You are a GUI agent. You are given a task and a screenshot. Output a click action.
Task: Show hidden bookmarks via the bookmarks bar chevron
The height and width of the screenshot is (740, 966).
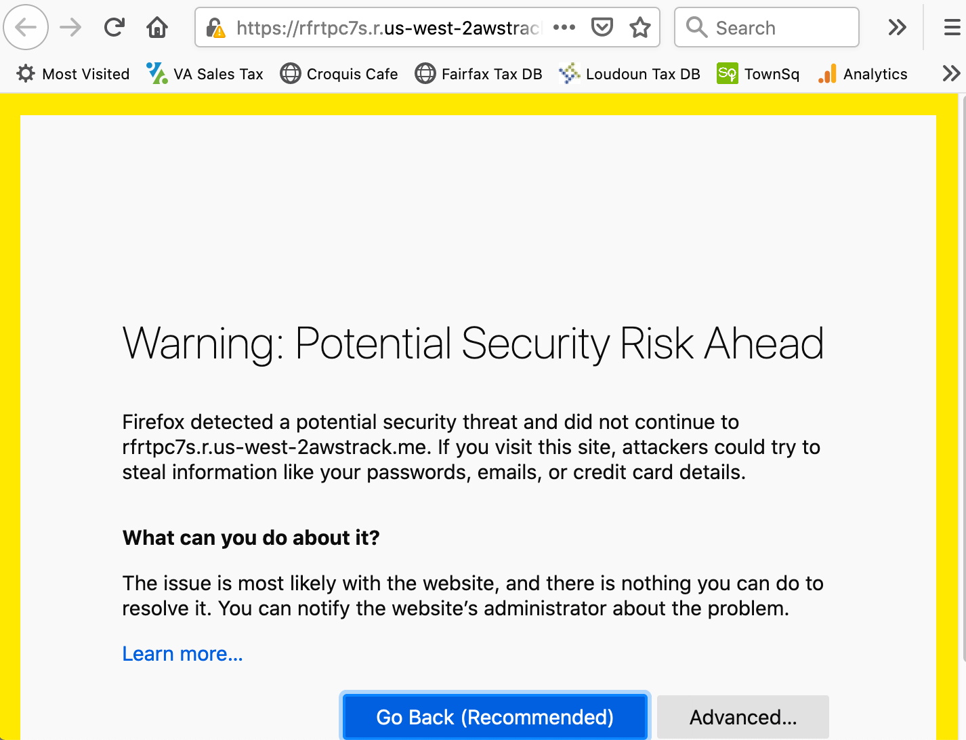pyautogui.click(x=951, y=73)
